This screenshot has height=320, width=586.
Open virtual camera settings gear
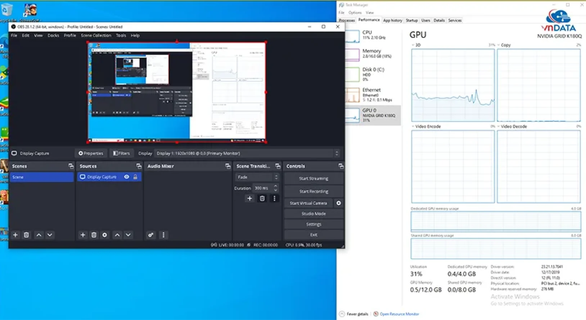coord(339,203)
